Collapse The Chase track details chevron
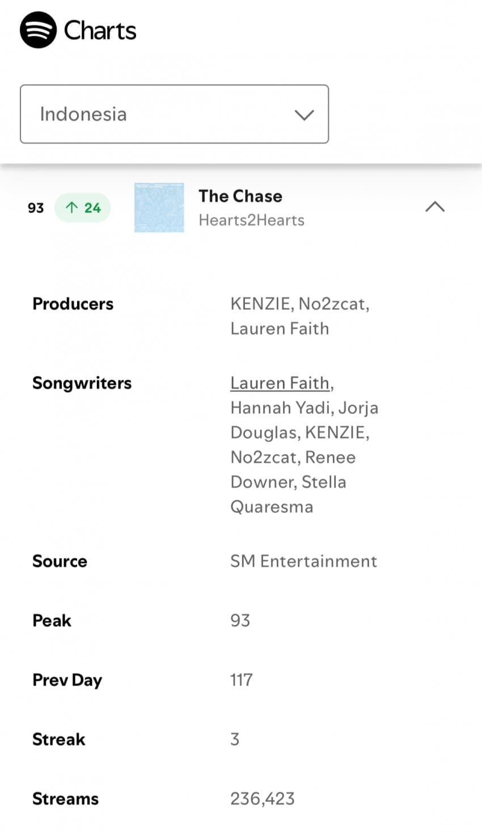482x832 pixels. 435,207
